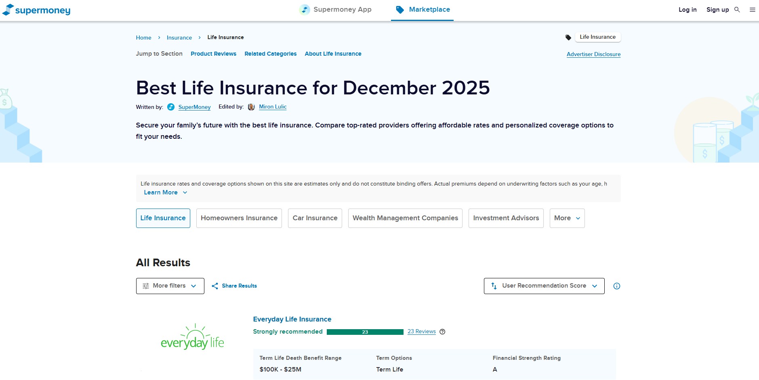Select the Car Insurance category tab
The height and width of the screenshot is (380, 759).
point(315,218)
